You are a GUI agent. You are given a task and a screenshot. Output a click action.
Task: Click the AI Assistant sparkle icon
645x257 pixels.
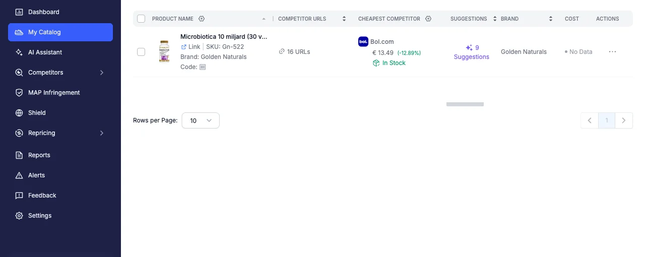(19, 52)
